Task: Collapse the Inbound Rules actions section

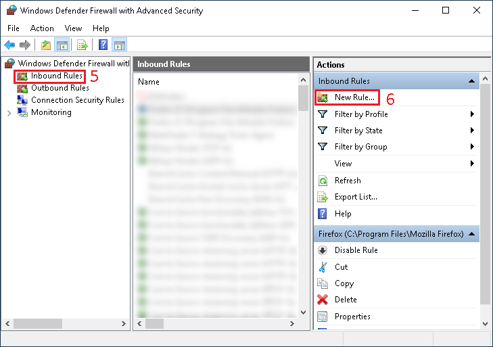Action: pos(471,81)
